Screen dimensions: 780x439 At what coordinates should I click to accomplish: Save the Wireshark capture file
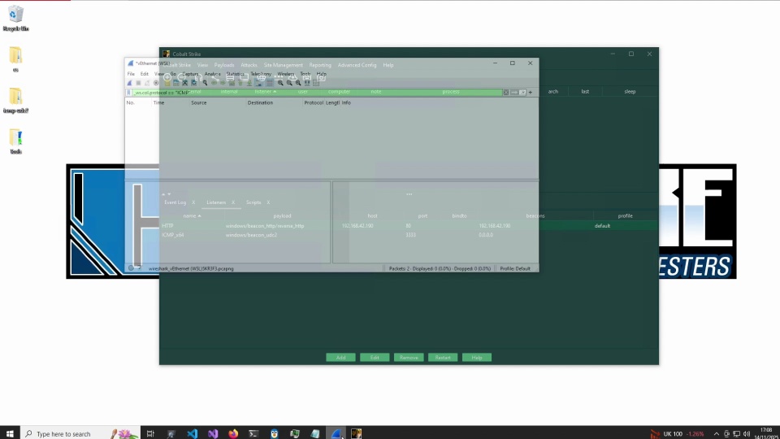[x=176, y=83]
